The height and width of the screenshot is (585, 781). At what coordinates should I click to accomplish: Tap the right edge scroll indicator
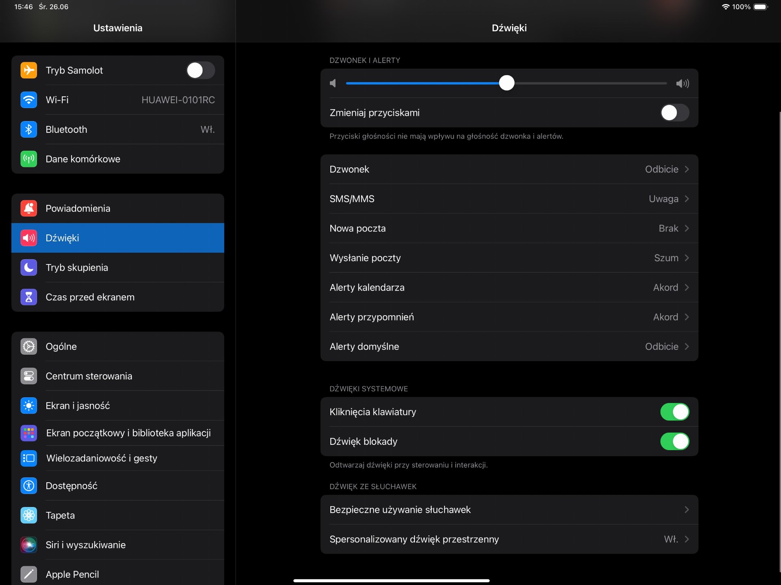tap(779, 341)
